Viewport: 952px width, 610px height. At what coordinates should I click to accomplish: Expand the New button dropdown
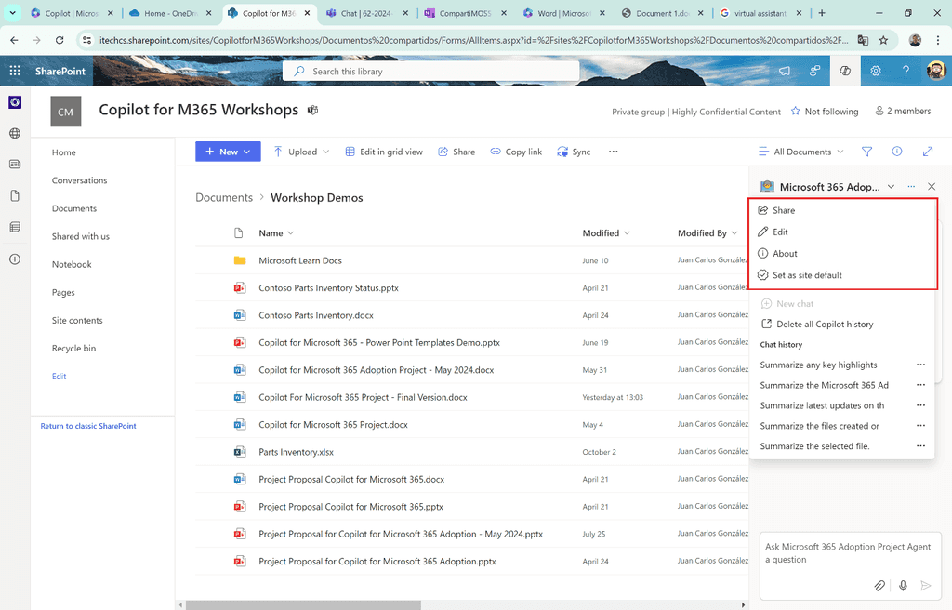click(x=247, y=152)
